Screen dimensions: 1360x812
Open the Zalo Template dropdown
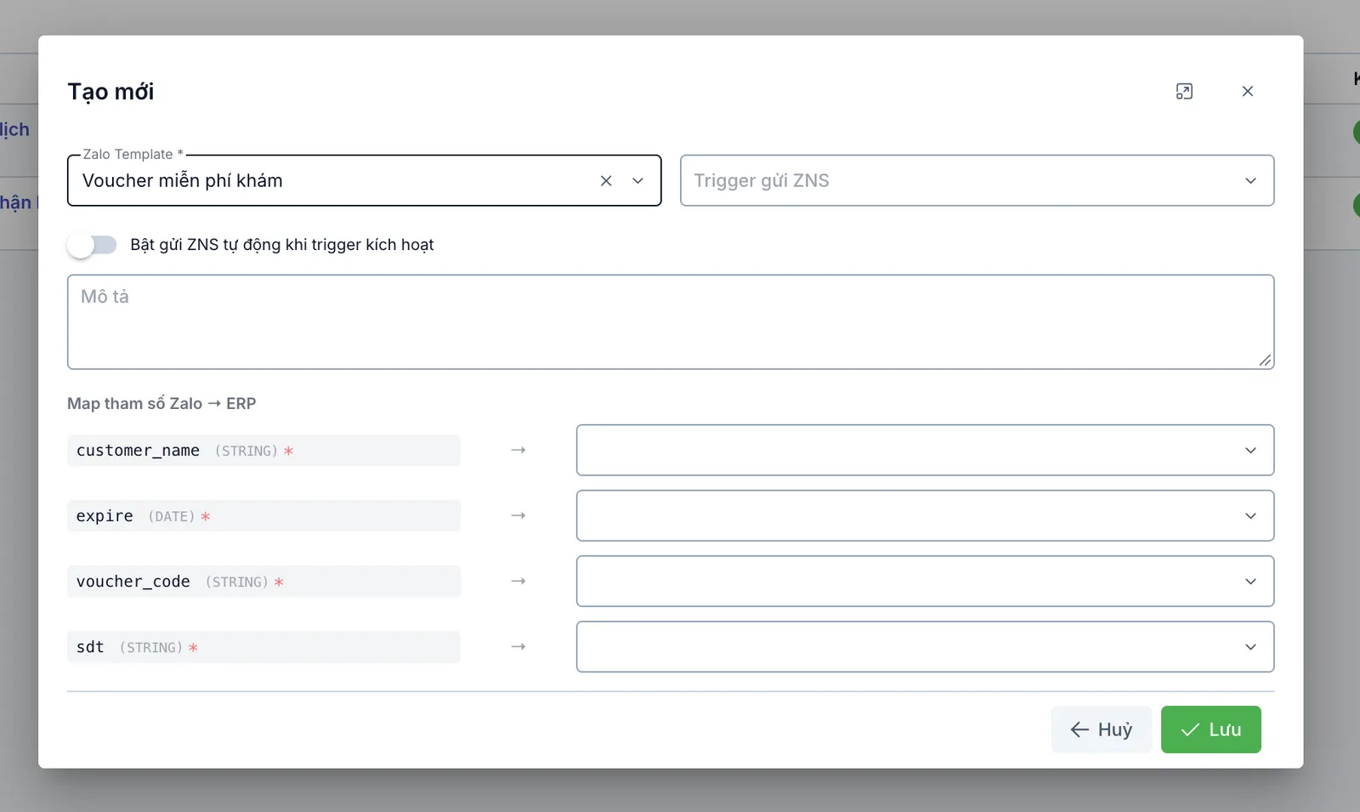[638, 181]
